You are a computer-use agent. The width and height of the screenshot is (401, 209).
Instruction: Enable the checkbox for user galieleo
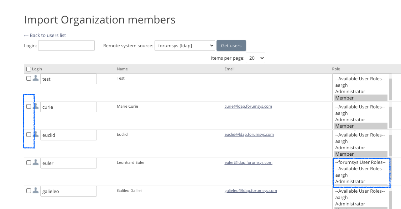tap(29, 191)
